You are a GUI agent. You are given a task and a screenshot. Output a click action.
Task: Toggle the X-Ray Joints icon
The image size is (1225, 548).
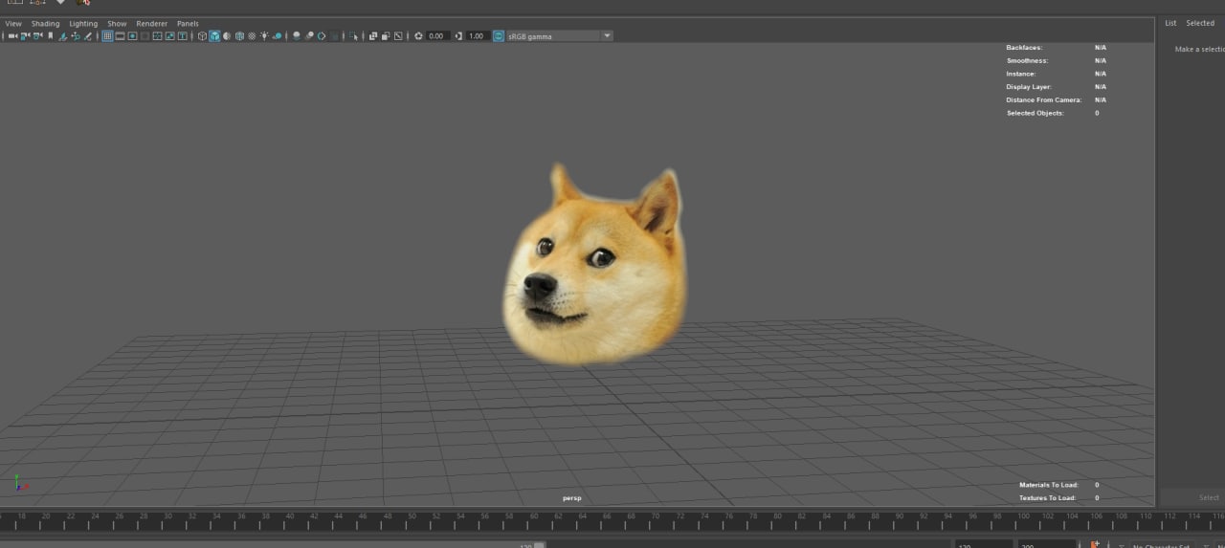tap(398, 35)
